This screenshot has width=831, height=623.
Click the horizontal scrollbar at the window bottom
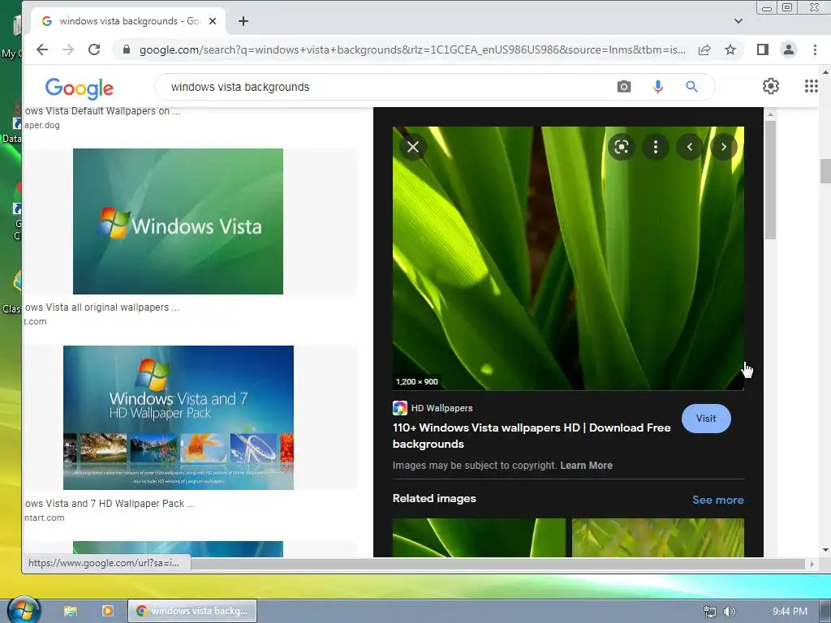coord(497,564)
